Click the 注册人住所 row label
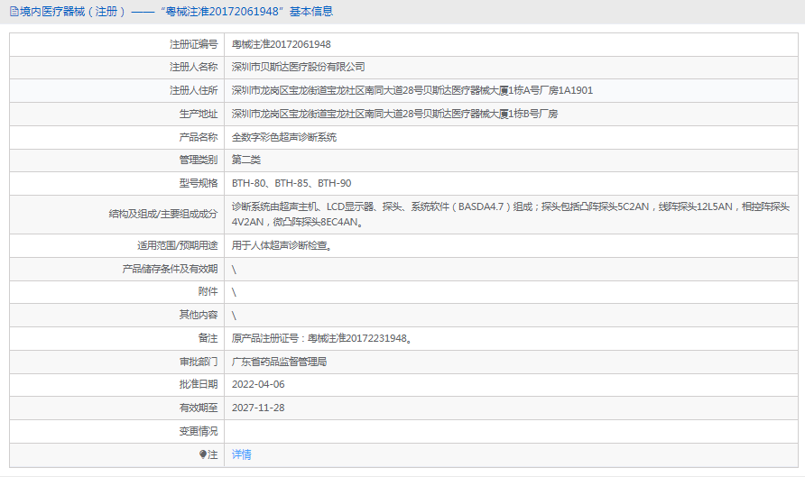 point(193,91)
